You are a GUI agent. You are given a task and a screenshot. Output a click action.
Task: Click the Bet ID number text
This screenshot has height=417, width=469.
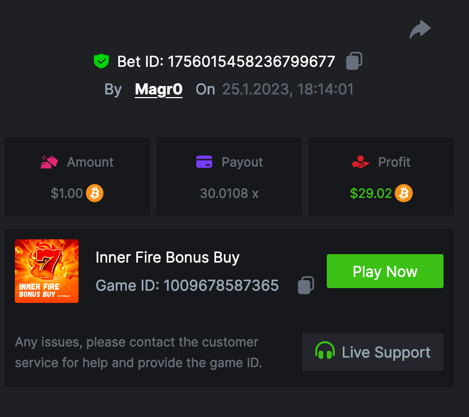click(x=251, y=62)
